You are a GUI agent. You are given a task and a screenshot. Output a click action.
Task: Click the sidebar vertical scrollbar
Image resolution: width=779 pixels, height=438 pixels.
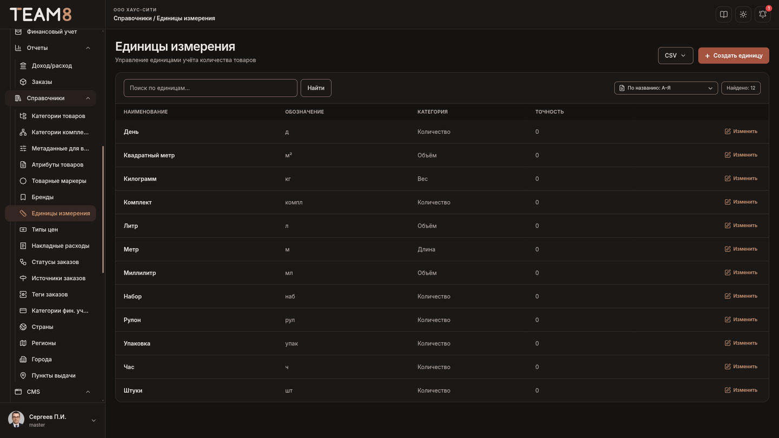pos(103,210)
